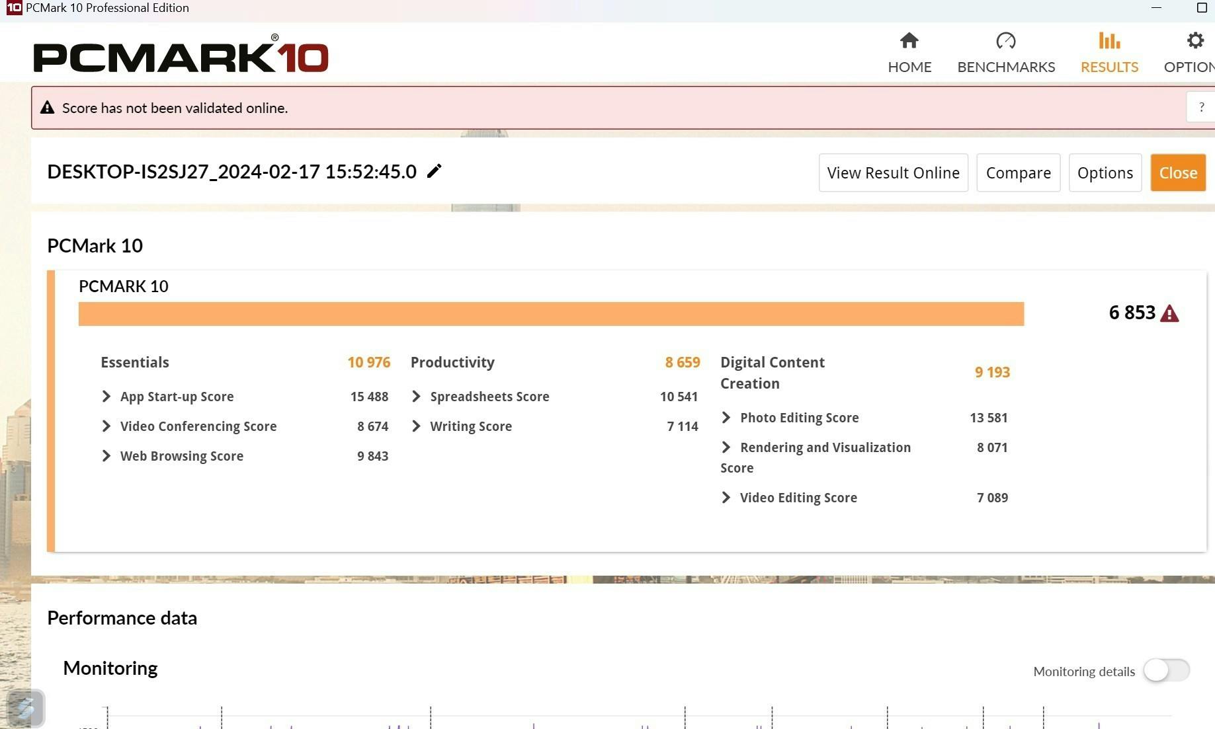
Task: Click the Rendering and Visualization value 8 071
Action: 992,447
